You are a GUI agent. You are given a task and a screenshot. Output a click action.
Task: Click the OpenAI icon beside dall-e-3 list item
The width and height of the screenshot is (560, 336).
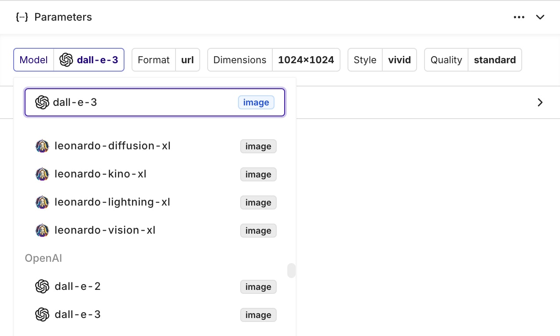click(x=42, y=314)
